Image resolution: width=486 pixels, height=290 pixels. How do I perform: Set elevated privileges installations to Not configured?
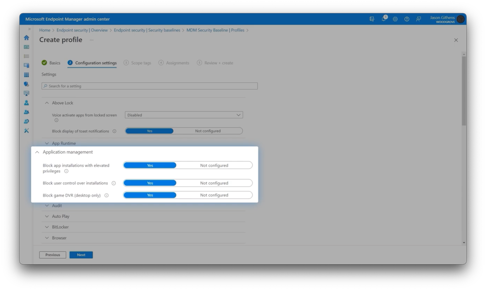tap(214, 165)
